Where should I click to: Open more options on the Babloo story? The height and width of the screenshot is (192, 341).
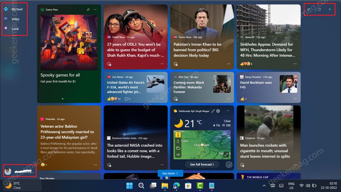click(96, 165)
